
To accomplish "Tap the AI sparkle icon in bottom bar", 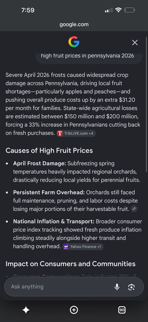I will [x=26, y=310].
